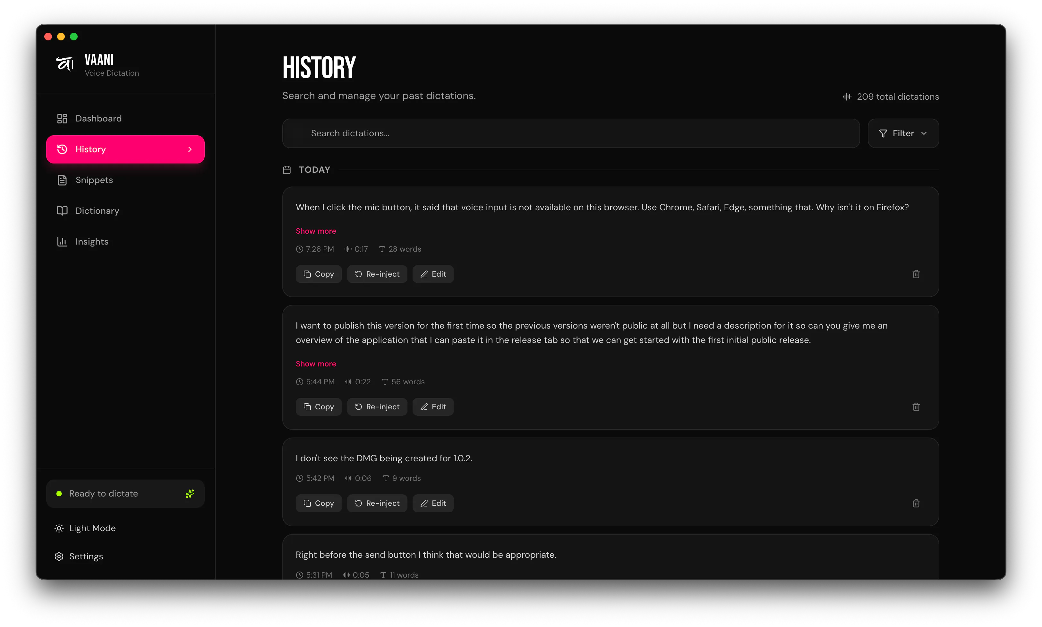
Task: Click the "9 words" count
Action: 406,478
